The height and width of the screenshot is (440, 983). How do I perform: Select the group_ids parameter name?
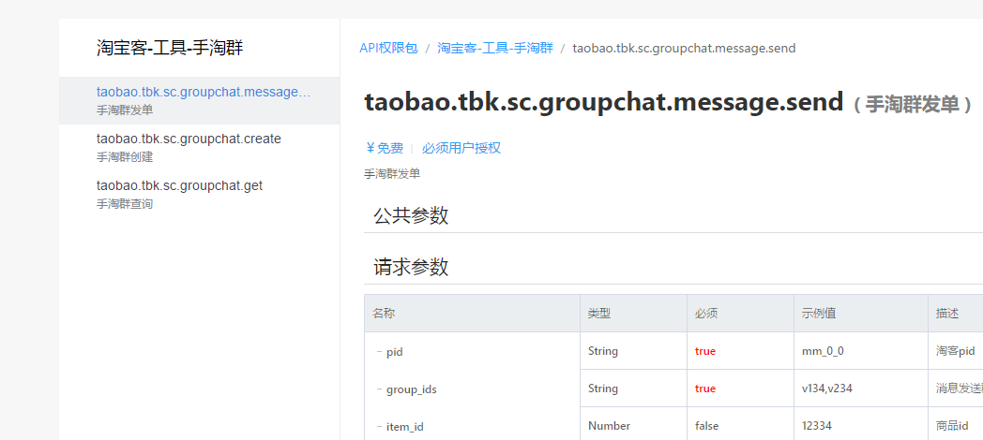pos(411,389)
